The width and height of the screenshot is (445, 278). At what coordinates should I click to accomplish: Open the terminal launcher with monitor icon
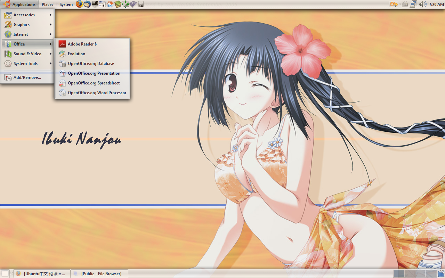pos(95,4)
